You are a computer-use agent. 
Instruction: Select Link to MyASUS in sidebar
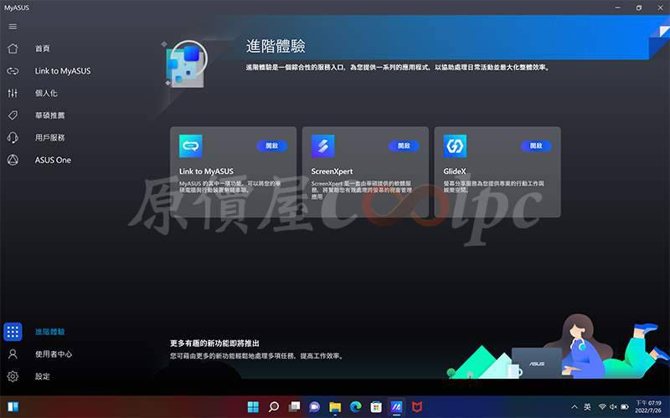(x=62, y=71)
